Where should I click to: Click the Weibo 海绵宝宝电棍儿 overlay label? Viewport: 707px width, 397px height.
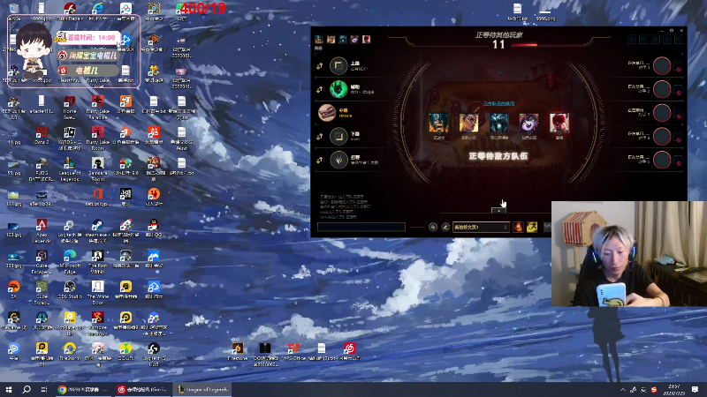coord(88,56)
